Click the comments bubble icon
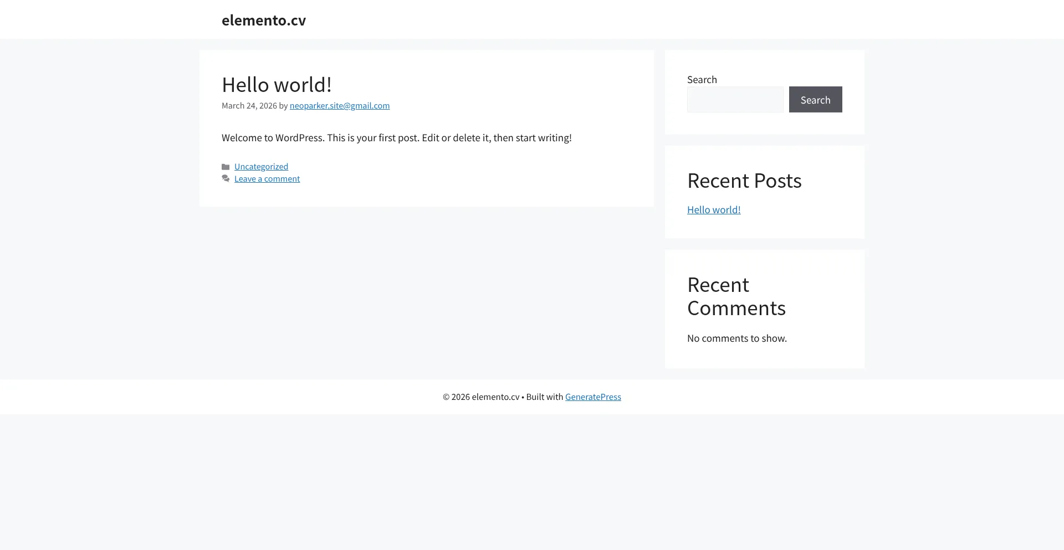 [x=226, y=179]
